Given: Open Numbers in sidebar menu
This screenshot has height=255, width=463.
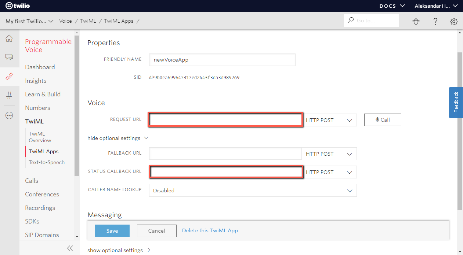Looking at the screenshot, I should [x=37, y=108].
